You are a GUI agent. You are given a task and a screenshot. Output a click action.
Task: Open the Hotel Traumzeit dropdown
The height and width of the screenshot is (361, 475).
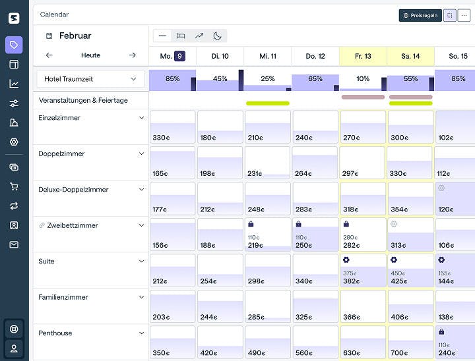(x=90, y=79)
